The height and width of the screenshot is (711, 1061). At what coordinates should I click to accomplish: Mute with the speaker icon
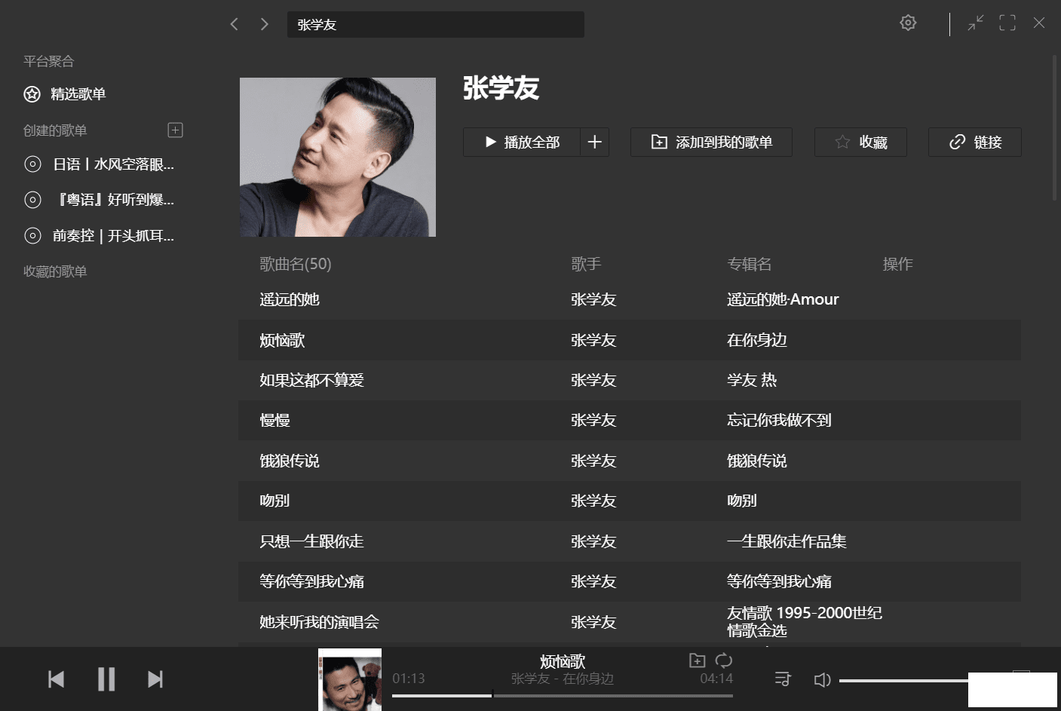click(823, 680)
